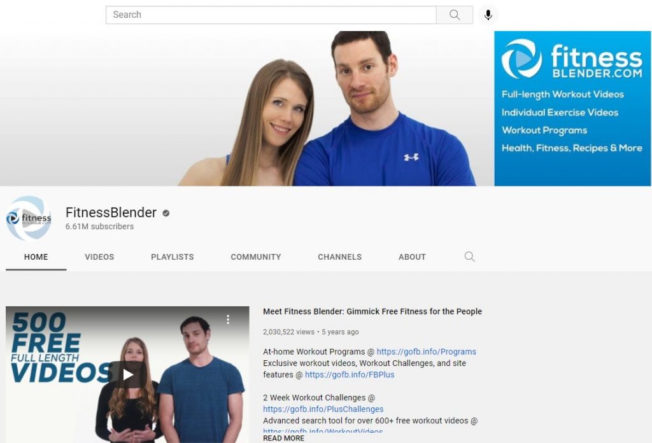Click '2 Week Workout Challenges @' text

319,398
